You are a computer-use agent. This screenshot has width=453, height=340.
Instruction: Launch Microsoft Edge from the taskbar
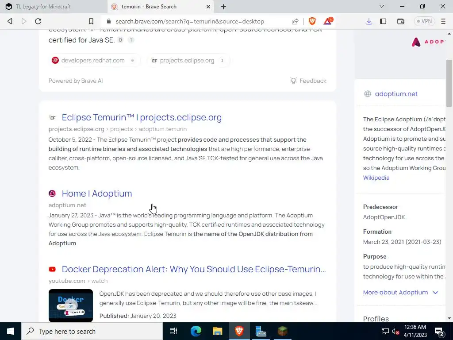coord(196,331)
